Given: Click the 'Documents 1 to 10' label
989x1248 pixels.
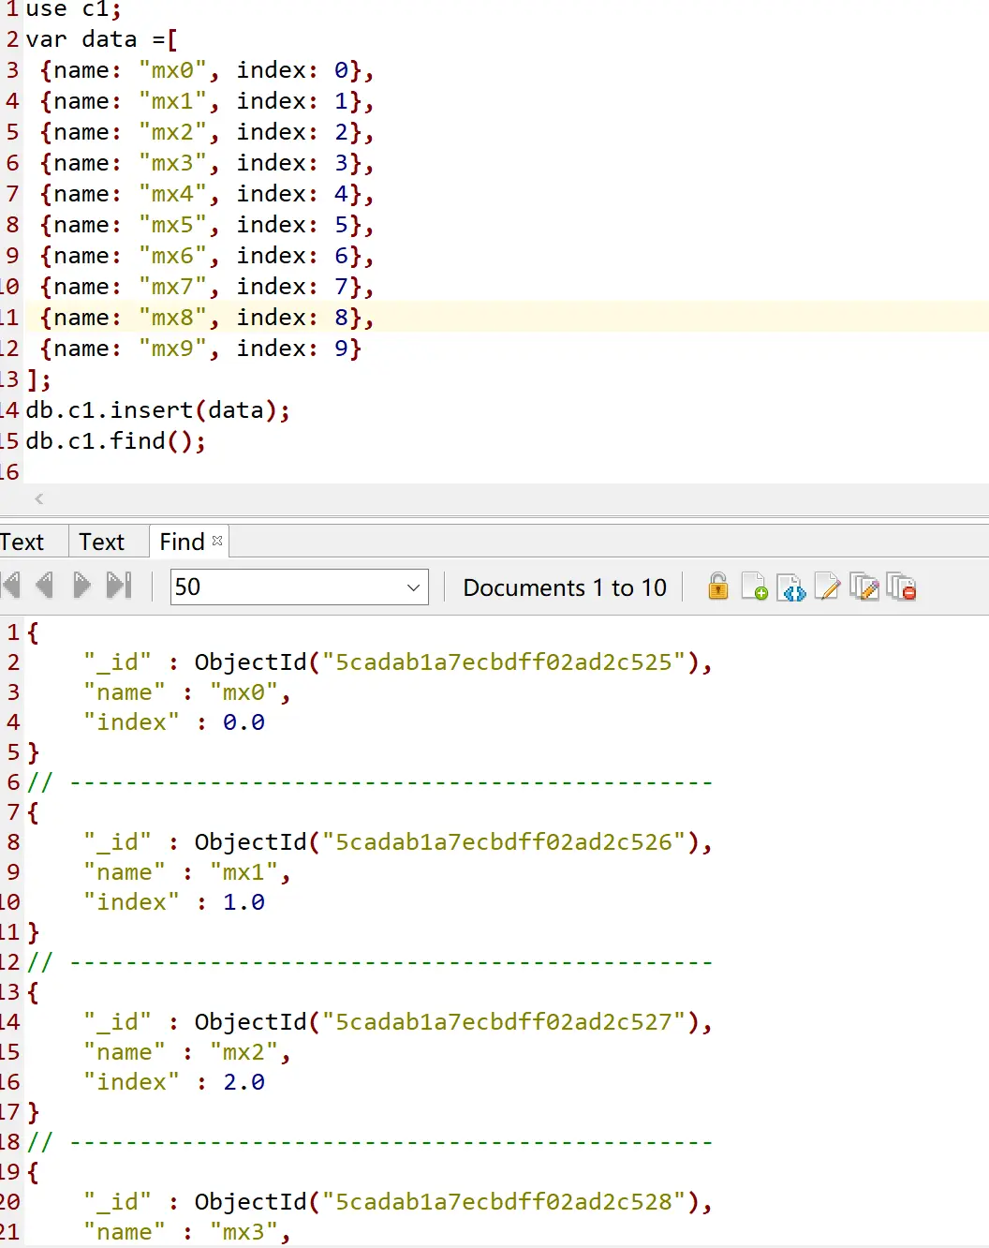Looking at the screenshot, I should pyautogui.click(x=565, y=587).
